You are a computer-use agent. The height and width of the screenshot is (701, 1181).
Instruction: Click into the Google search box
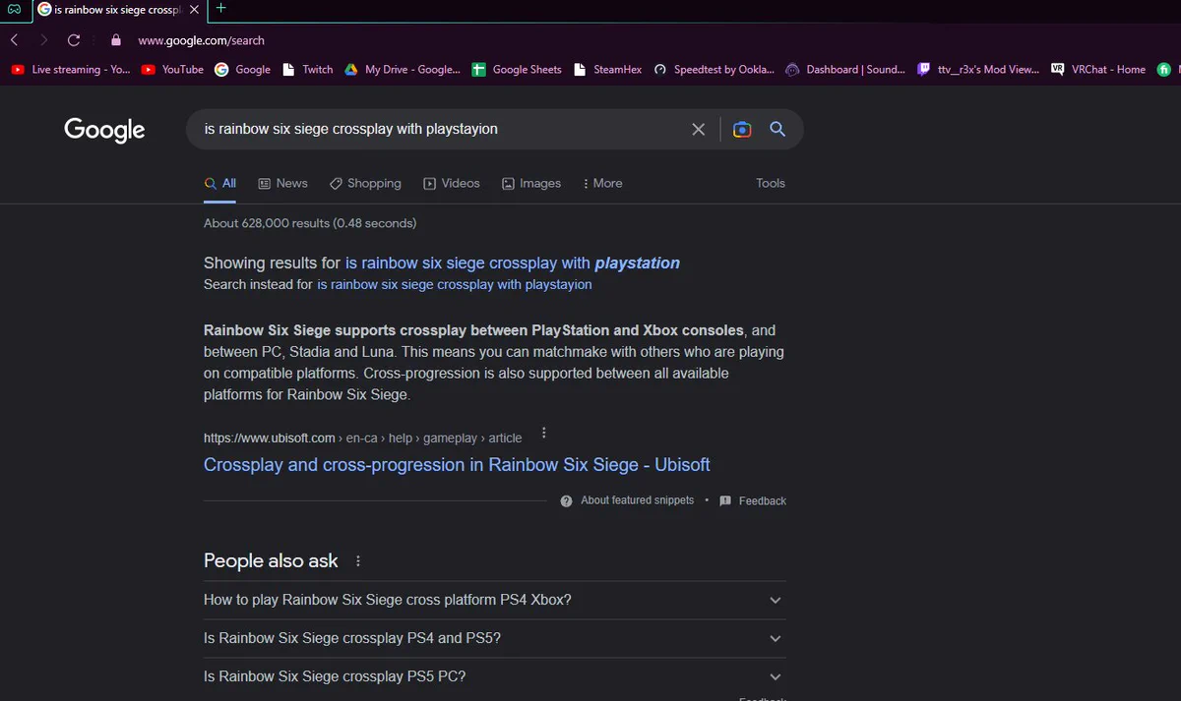coord(443,130)
